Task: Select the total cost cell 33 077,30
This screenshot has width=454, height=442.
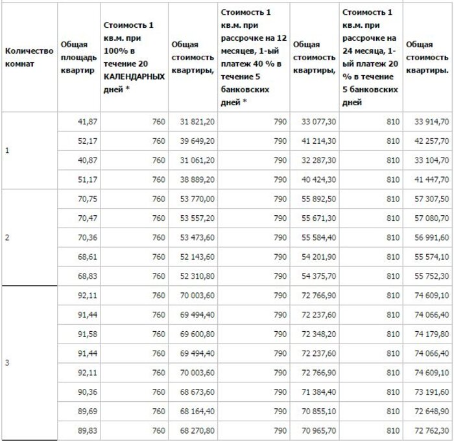Action: pos(317,122)
